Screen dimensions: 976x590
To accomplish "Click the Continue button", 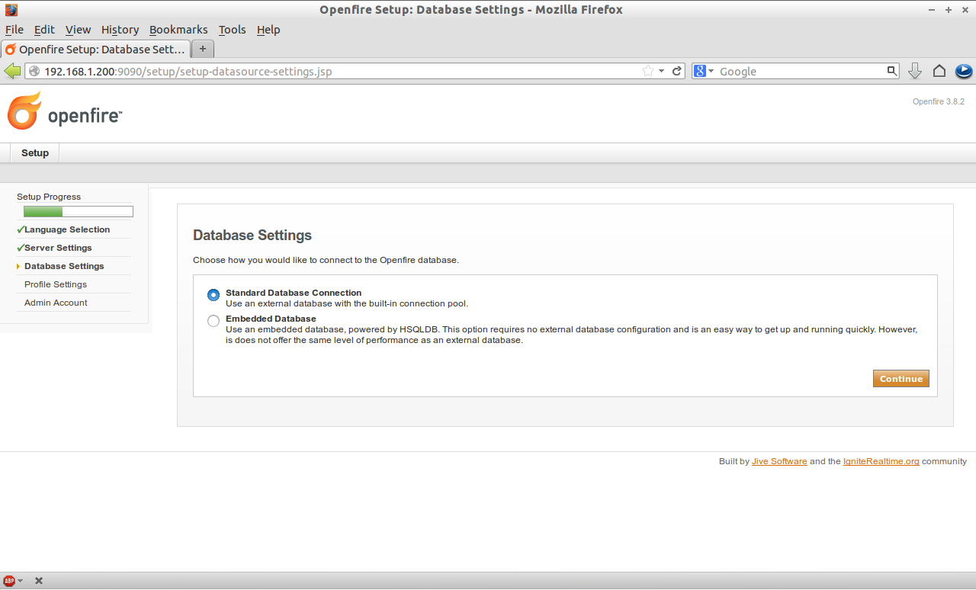I will pos(901,379).
